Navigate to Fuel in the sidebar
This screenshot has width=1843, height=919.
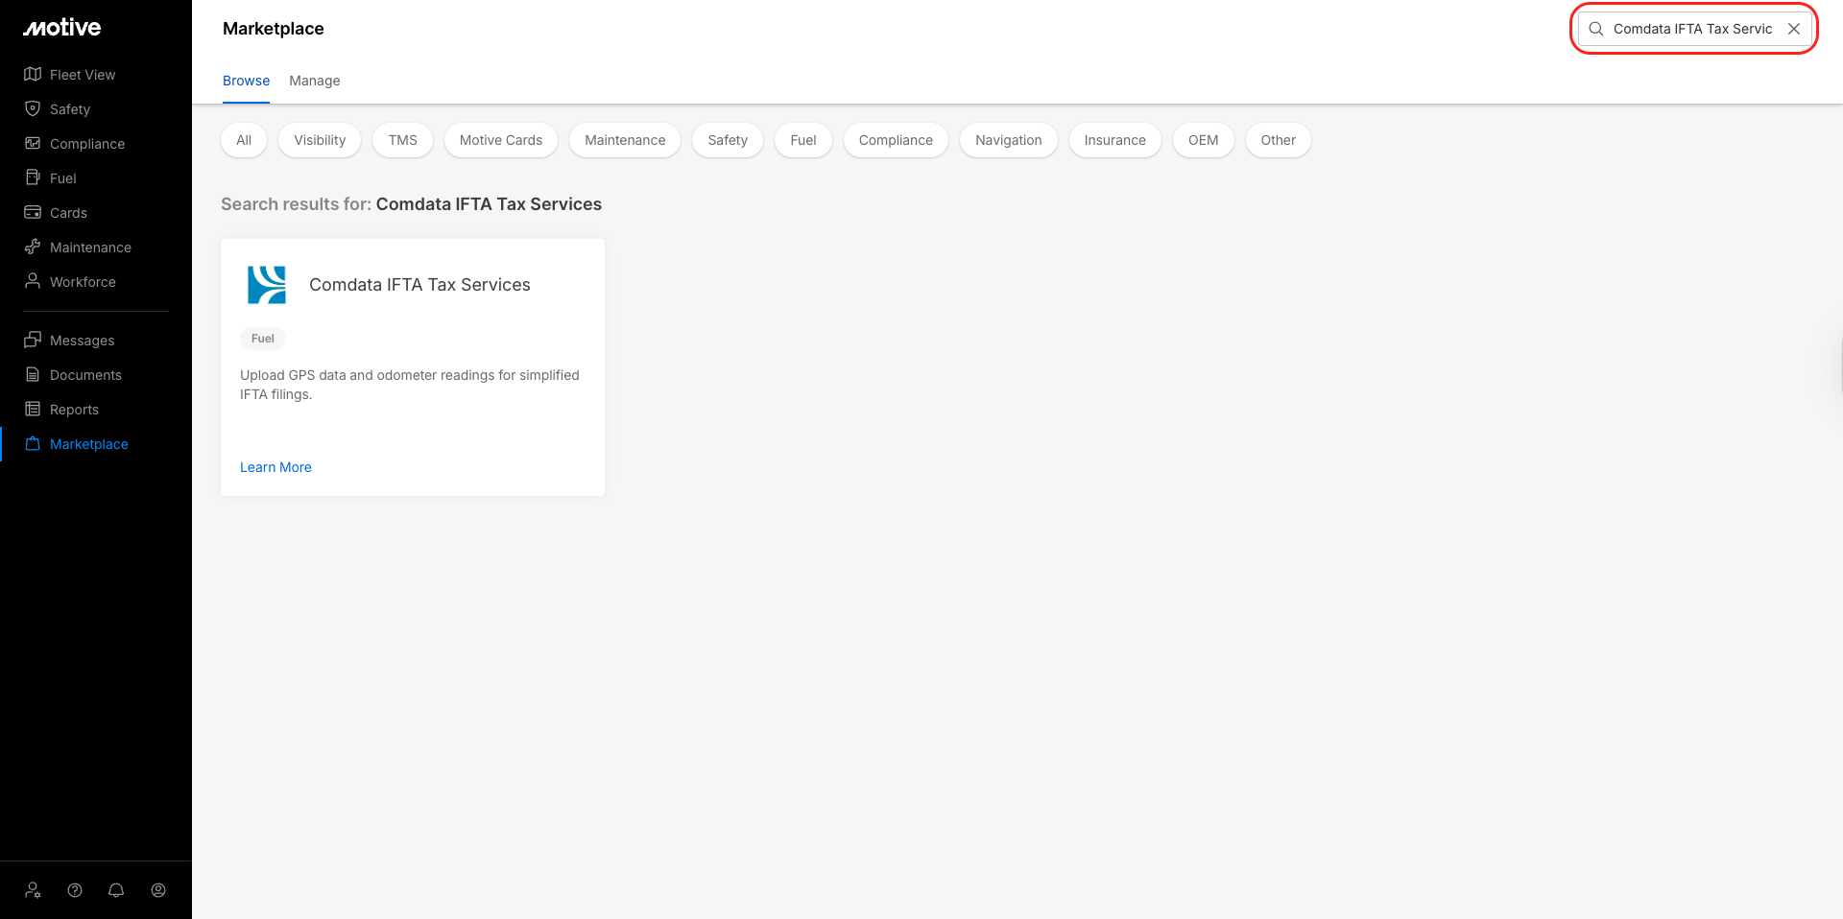point(63,178)
